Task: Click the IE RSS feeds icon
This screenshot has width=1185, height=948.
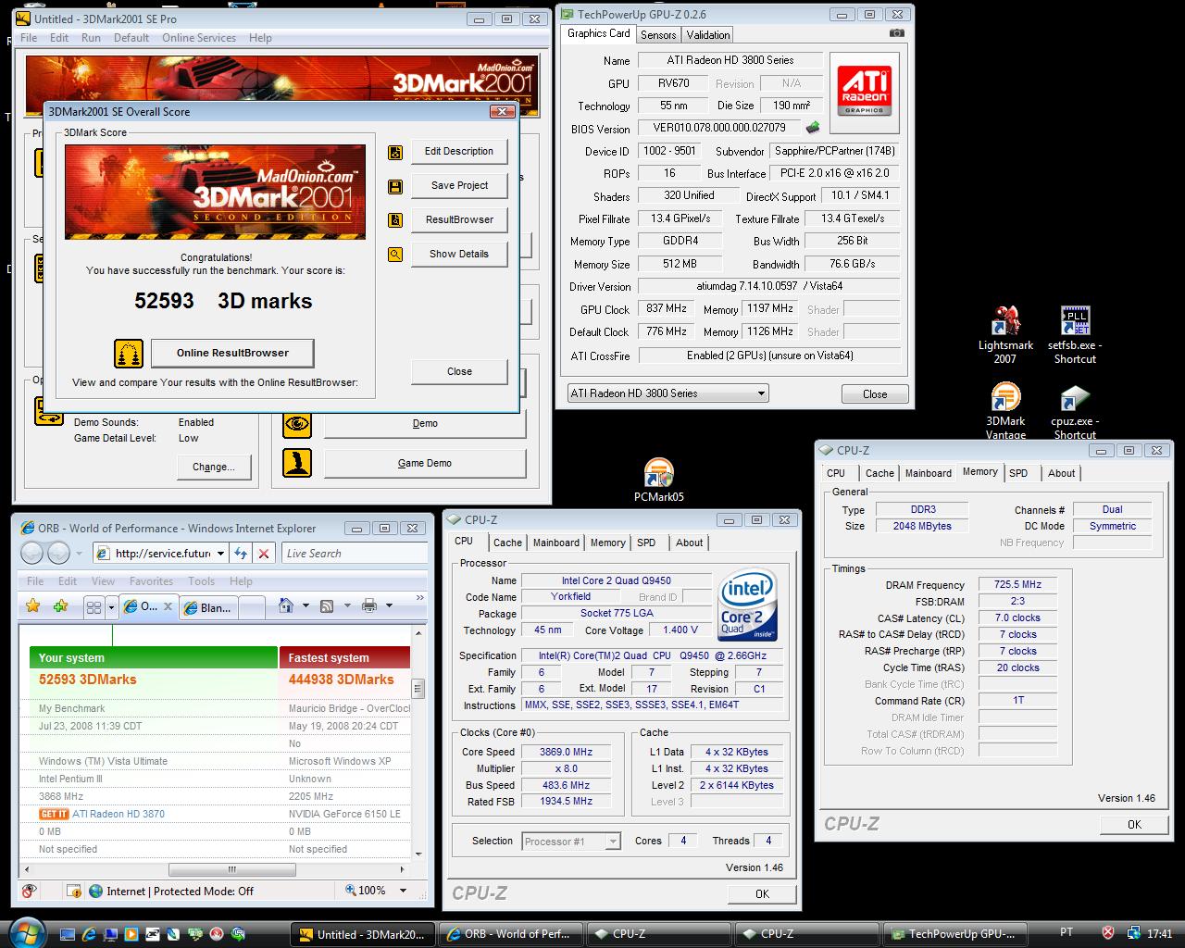Action: (326, 605)
